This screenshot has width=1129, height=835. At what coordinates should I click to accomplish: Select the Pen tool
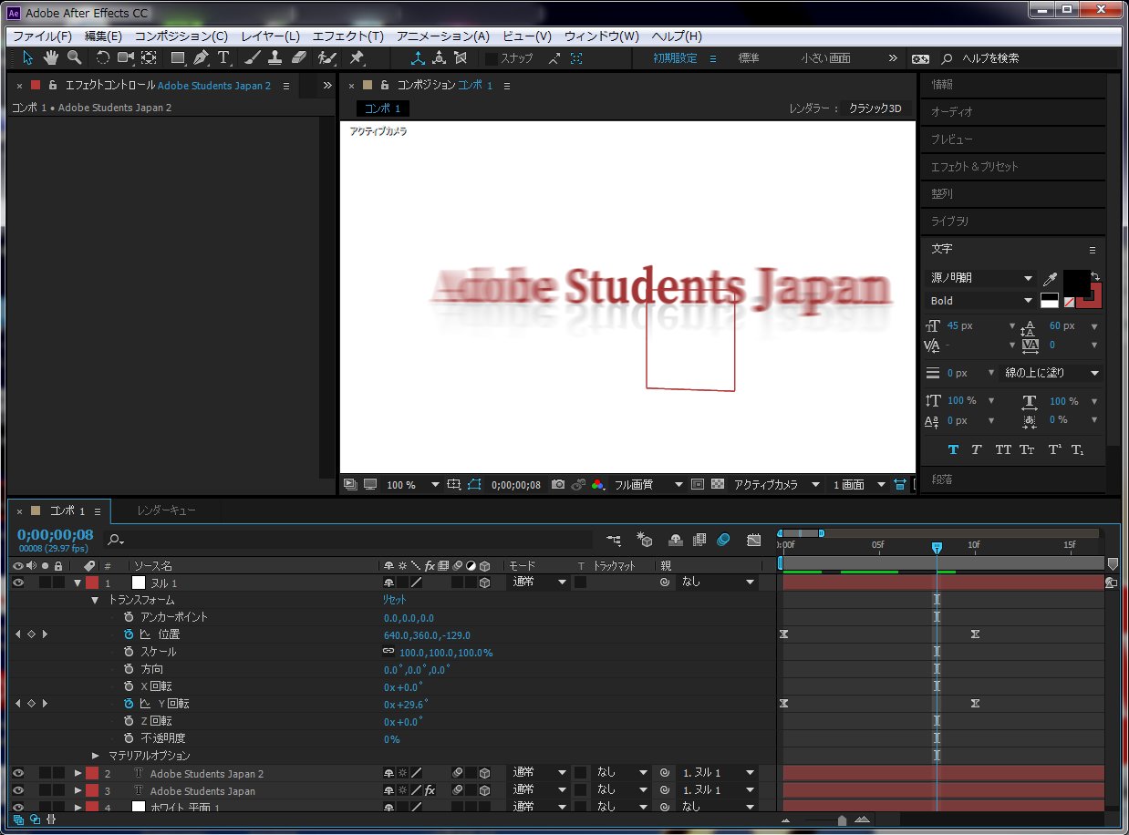point(201,57)
